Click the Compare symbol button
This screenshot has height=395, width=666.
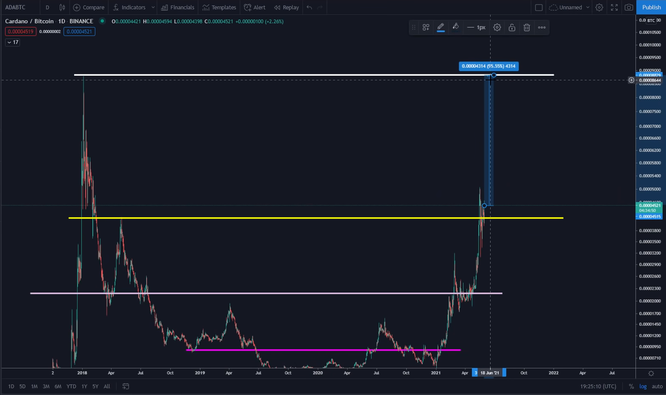89,7
